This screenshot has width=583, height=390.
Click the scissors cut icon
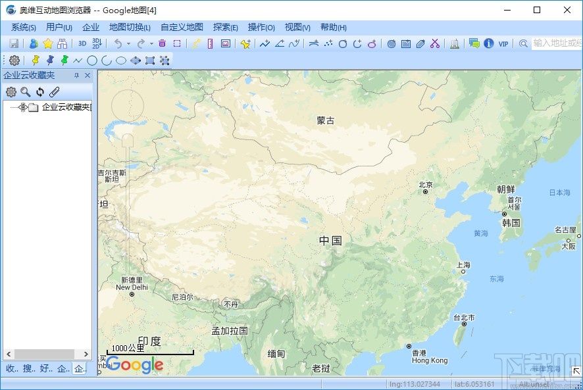[434, 43]
